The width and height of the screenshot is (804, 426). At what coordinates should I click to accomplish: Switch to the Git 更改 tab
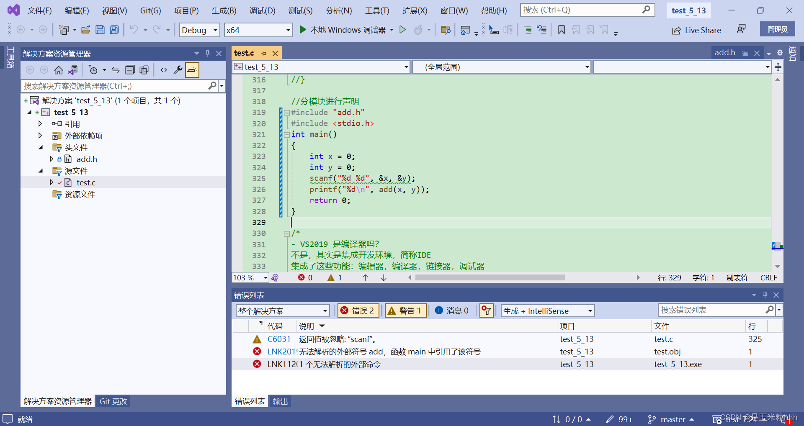(x=113, y=401)
